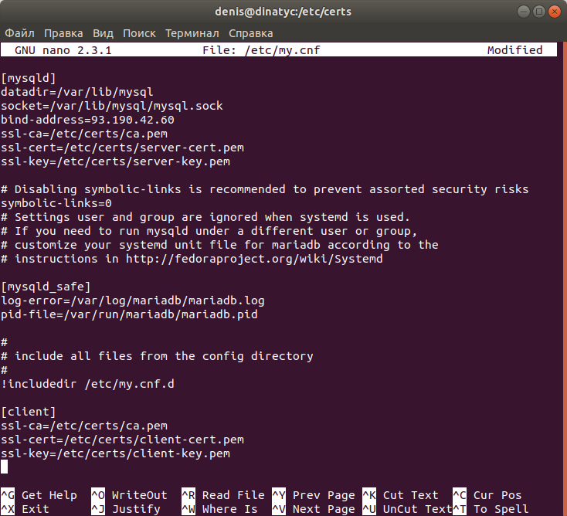Click the fedoraproject.org wiki Systemd URL
The image size is (567, 516).
[x=254, y=259]
